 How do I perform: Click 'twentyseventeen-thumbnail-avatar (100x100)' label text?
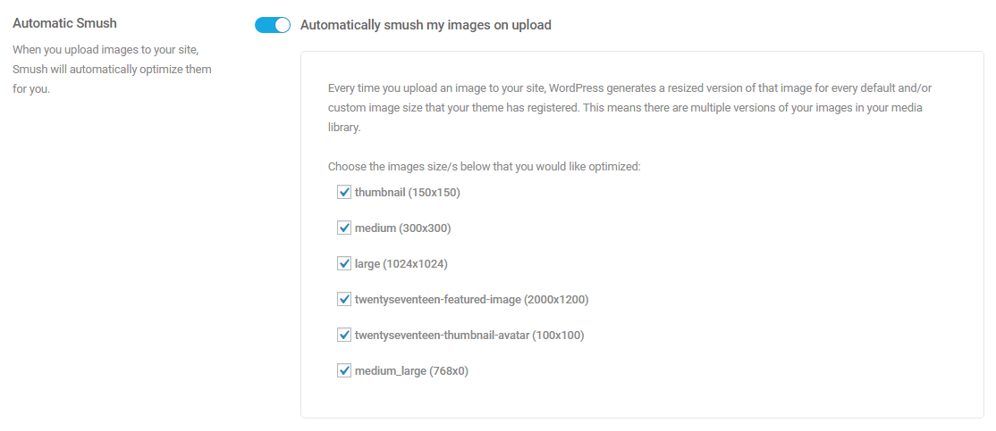[469, 335]
